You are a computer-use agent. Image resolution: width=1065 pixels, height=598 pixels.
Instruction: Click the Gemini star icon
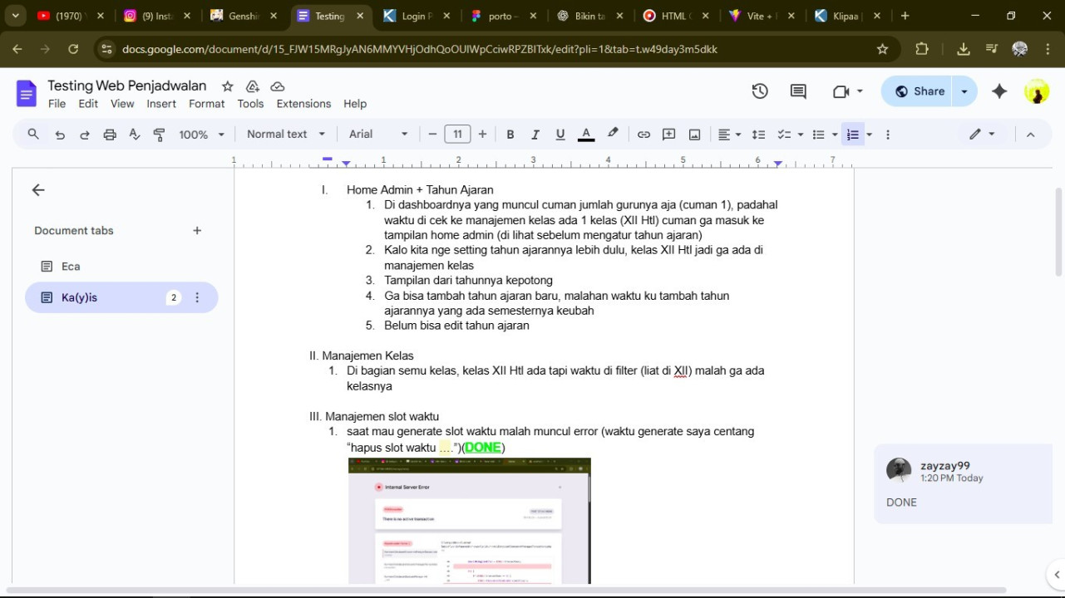coord(999,91)
